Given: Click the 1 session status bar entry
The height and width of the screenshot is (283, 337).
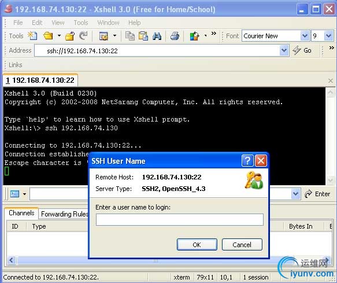Looking at the screenshot, I should (255, 277).
